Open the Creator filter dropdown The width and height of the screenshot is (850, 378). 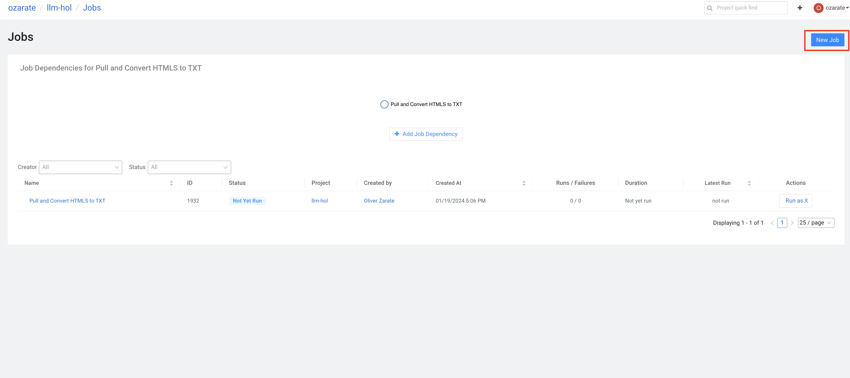(81, 167)
